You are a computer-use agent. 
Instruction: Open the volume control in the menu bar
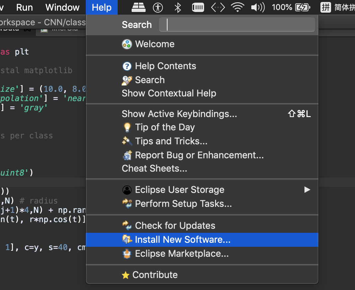point(258,7)
